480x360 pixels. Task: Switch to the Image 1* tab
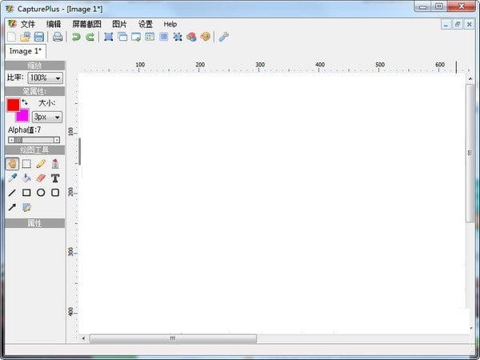pyautogui.click(x=25, y=50)
